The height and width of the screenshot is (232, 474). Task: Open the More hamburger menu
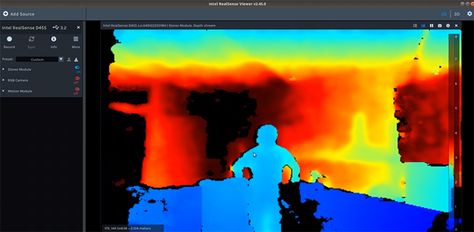click(76, 39)
